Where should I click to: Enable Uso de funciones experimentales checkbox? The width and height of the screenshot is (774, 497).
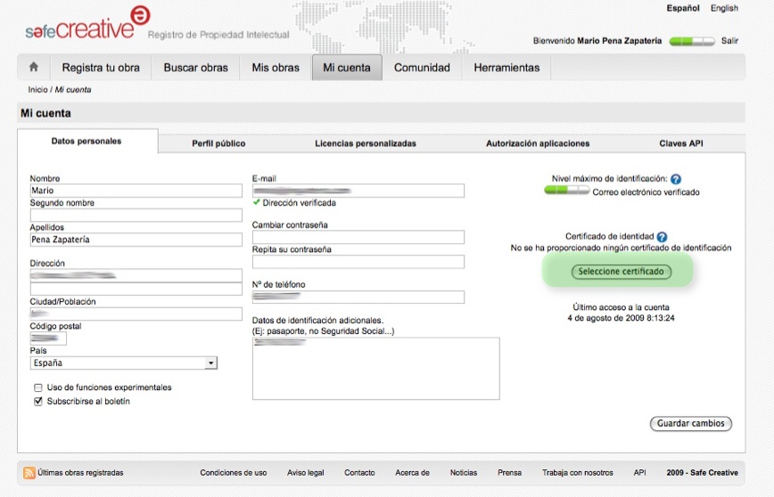38,387
